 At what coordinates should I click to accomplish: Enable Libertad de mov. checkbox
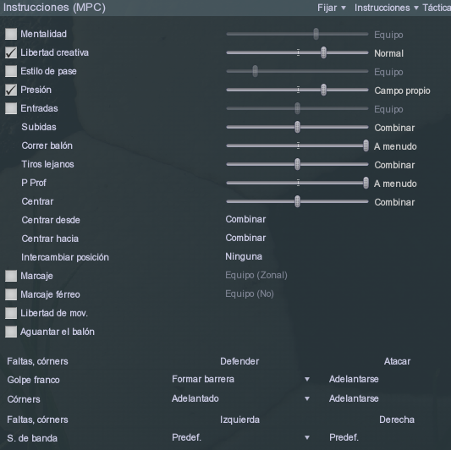[x=11, y=313]
